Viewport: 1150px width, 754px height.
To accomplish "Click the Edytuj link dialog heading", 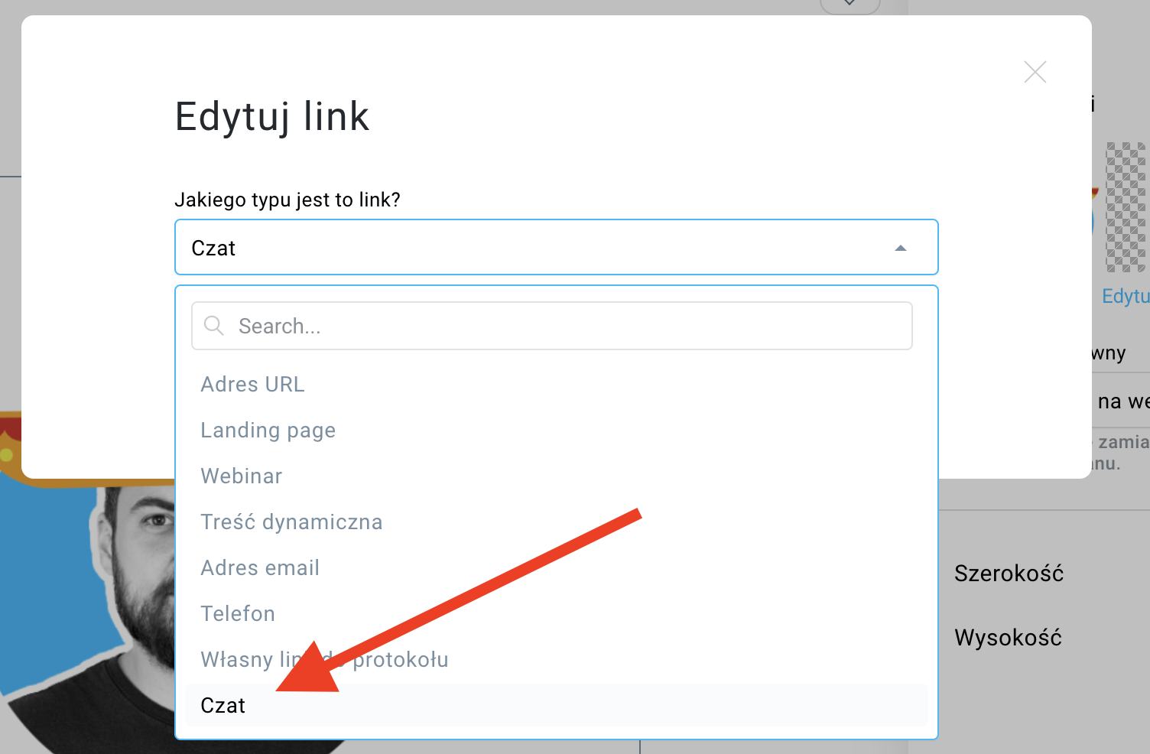I will 272,116.
